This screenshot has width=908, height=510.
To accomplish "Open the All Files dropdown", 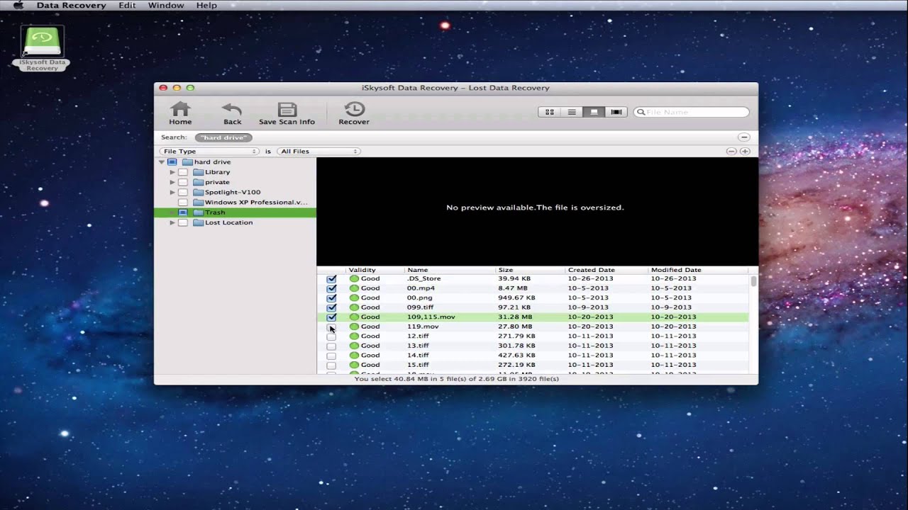I will click(x=318, y=152).
